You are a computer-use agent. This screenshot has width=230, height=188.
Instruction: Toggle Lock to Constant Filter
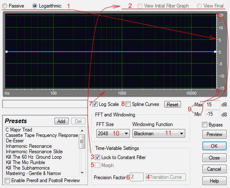pyautogui.click(x=97, y=157)
